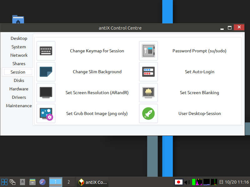Open the Change Keymap keyboard icon
This screenshot has width=250, height=187.
(x=46, y=51)
